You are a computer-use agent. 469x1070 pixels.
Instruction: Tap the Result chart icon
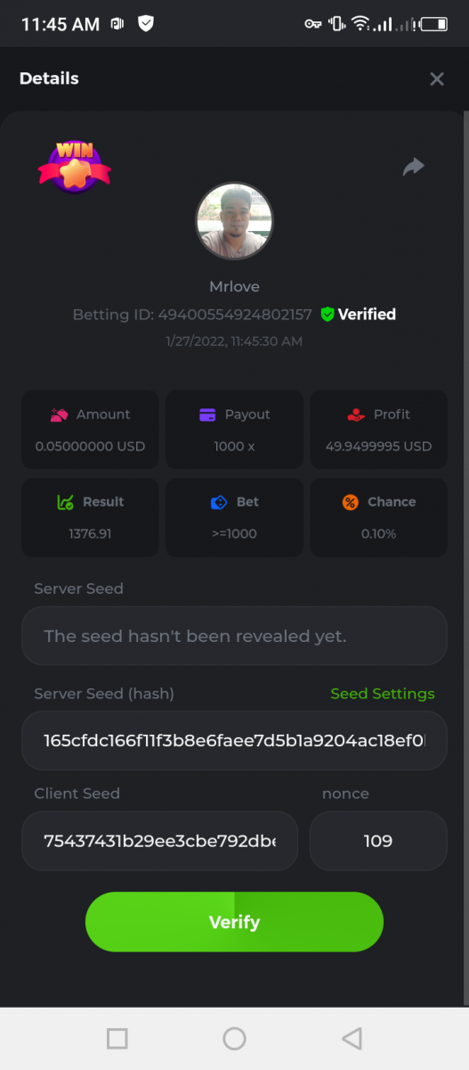coord(65,502)
